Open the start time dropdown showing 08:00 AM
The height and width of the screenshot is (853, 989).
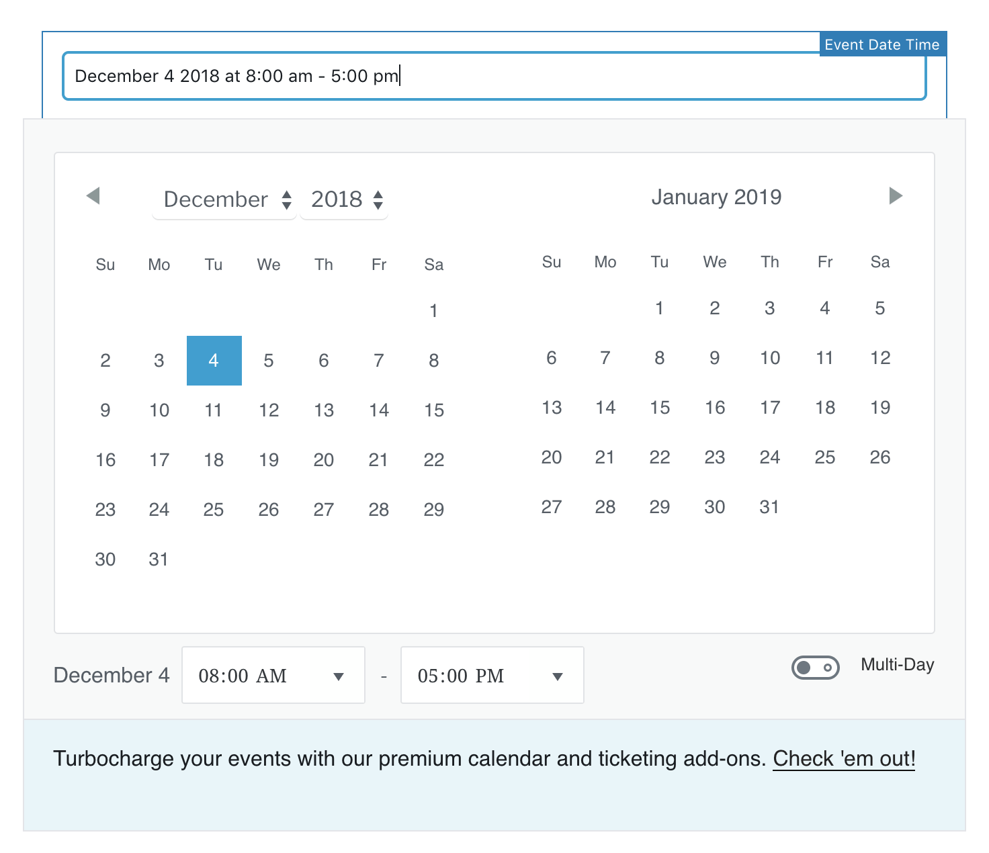pos(273,675)
